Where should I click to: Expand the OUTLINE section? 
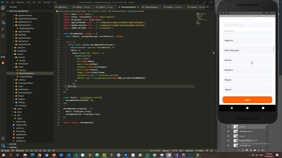coord(13,144)
